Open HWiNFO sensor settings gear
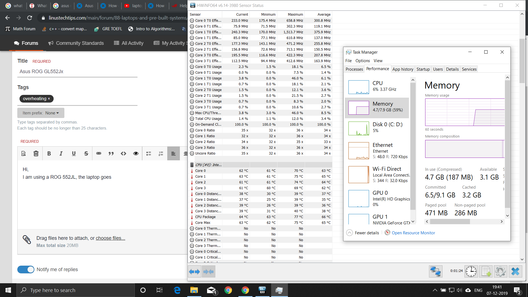This screenshot has height=297, width=528. point(501,271)
